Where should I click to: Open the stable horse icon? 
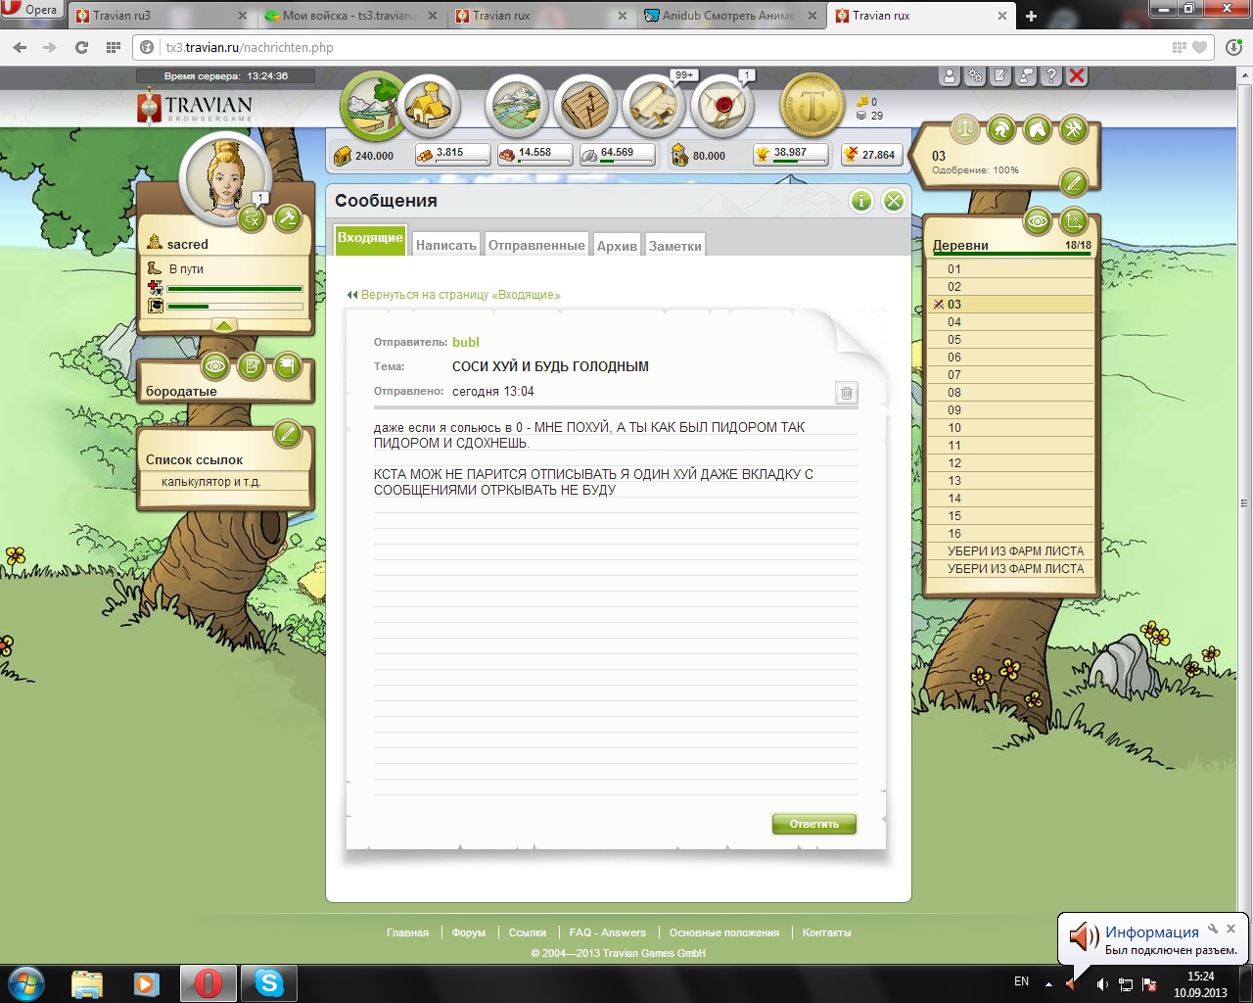tap(1038, 128)
